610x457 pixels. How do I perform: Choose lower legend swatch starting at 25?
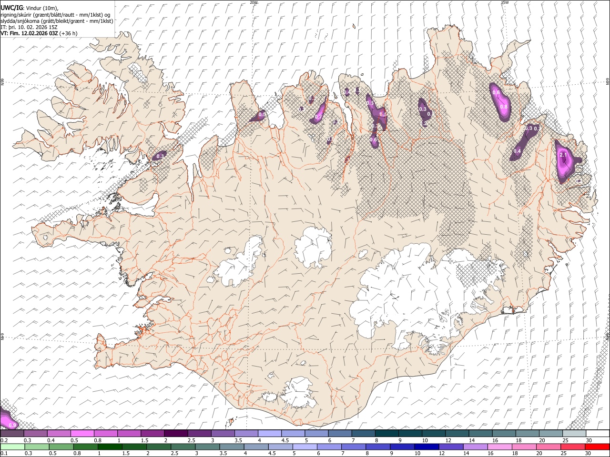pyautogui.click(x=572, y=447)
